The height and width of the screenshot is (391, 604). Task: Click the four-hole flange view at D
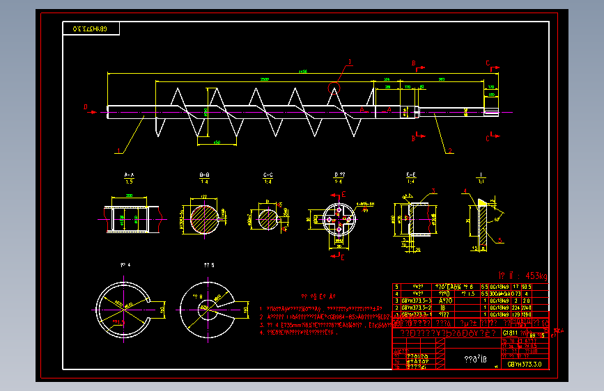[x=339, y=219]
